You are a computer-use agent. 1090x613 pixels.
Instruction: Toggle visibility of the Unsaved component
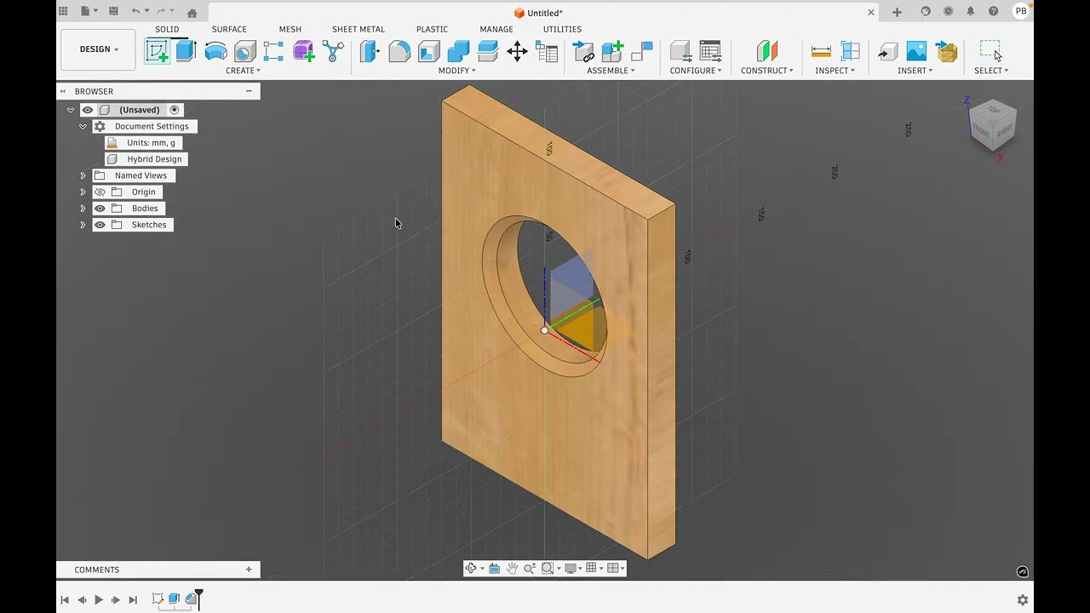[87, 110]
